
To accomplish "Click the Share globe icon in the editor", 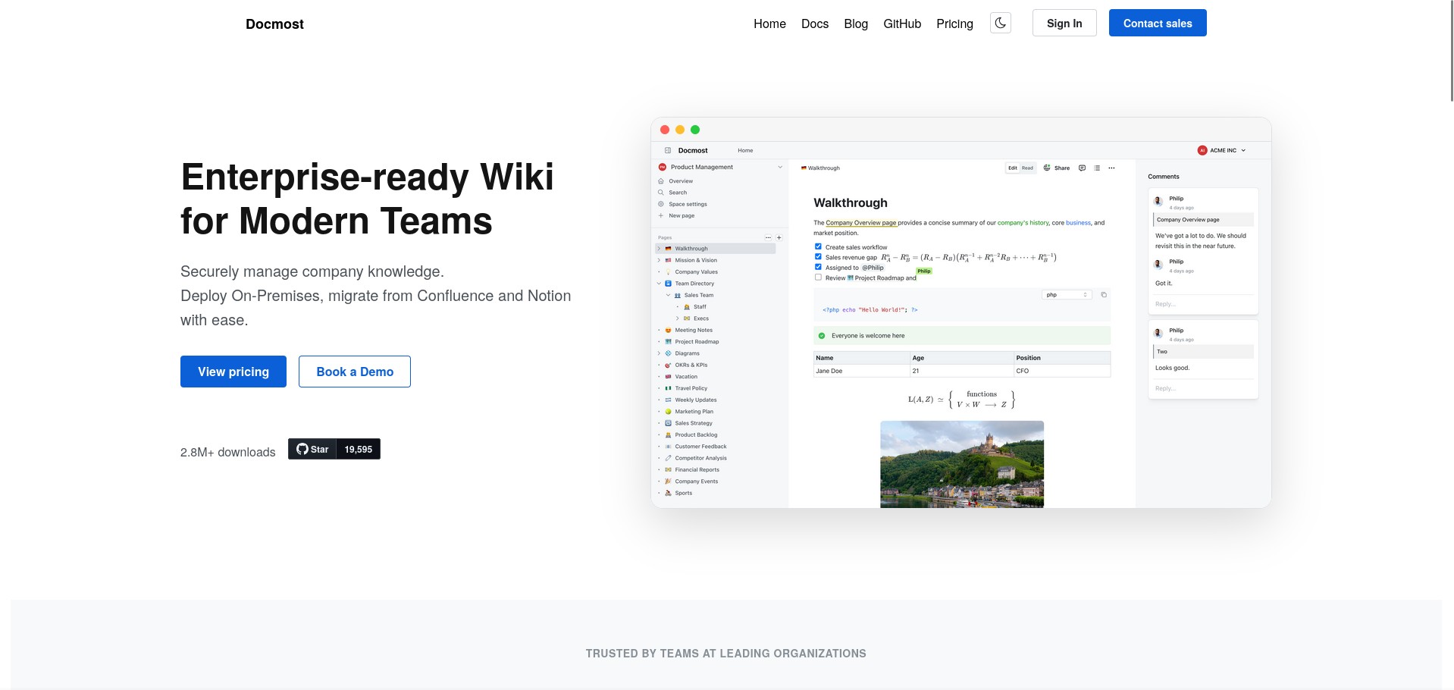I will pos(1047,168).
